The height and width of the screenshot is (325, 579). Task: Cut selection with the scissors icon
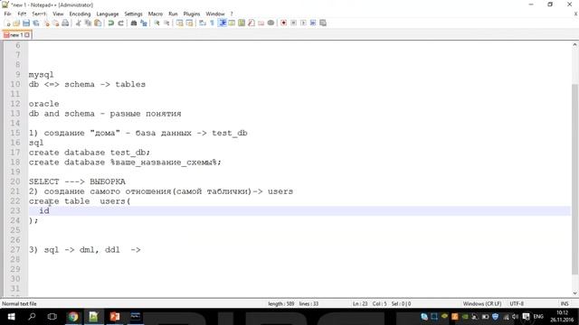[79, 23]
